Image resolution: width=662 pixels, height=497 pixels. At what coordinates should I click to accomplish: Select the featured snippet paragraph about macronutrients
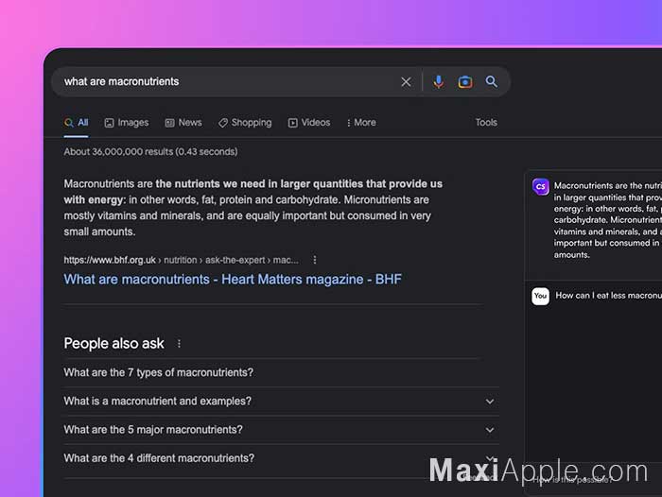(253, 208)
